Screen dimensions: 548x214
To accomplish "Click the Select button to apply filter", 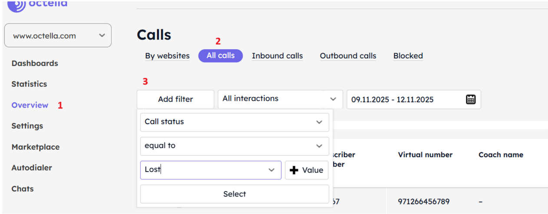I will point(234,194).
